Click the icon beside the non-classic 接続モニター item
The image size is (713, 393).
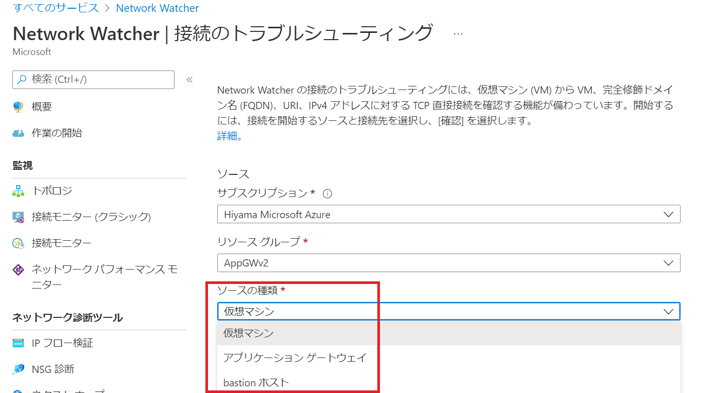point(18,243)
